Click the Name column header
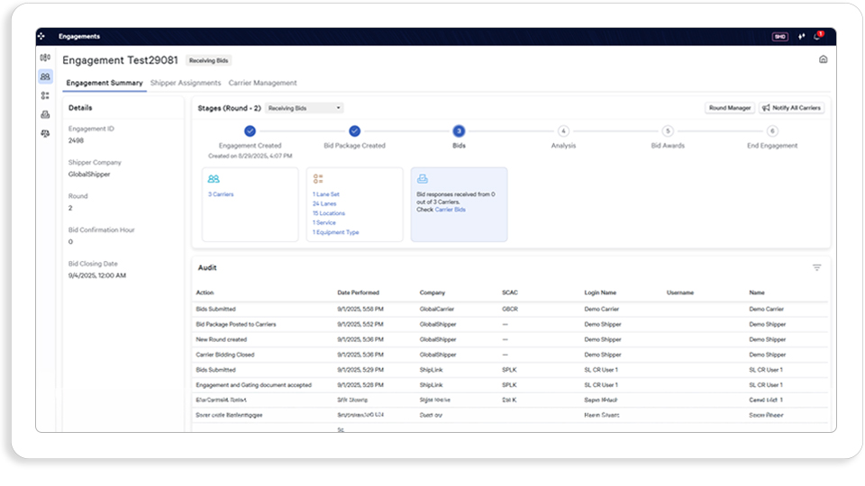Screen dimensions: 865x486 (756, 292)
